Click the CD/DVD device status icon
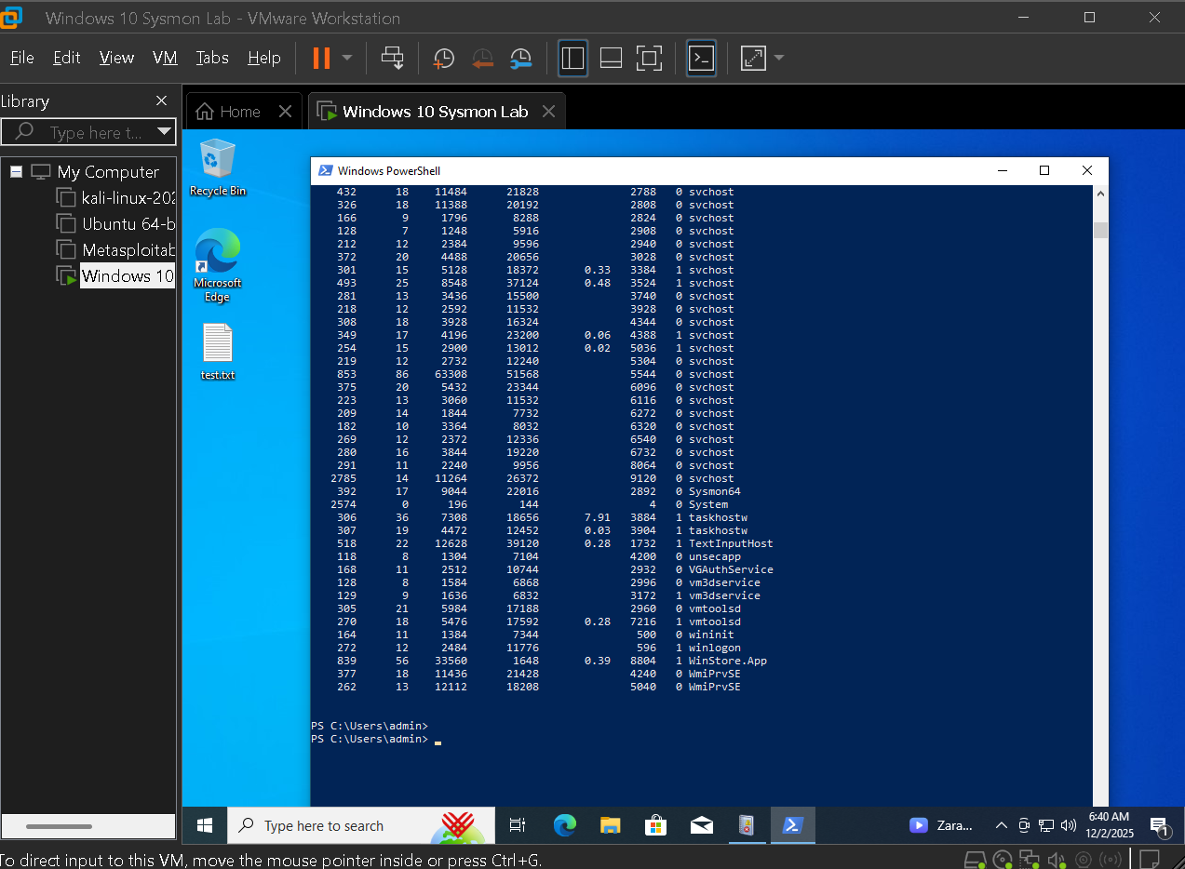The height and width of the screenshot is (869, 1185). point(1003,861)
